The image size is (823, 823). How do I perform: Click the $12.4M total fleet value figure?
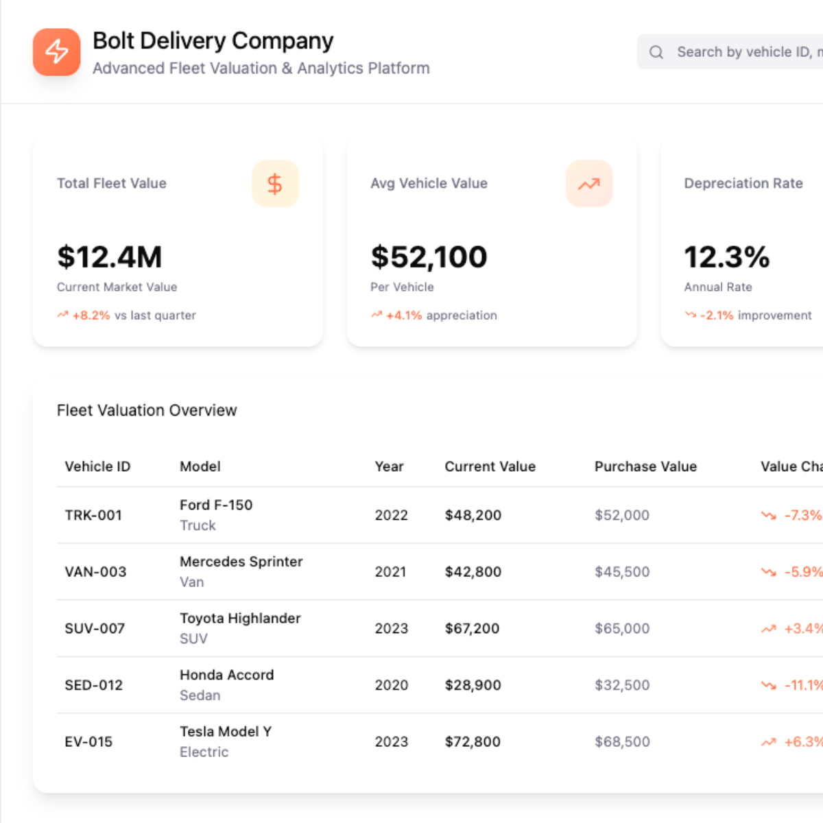110,257
